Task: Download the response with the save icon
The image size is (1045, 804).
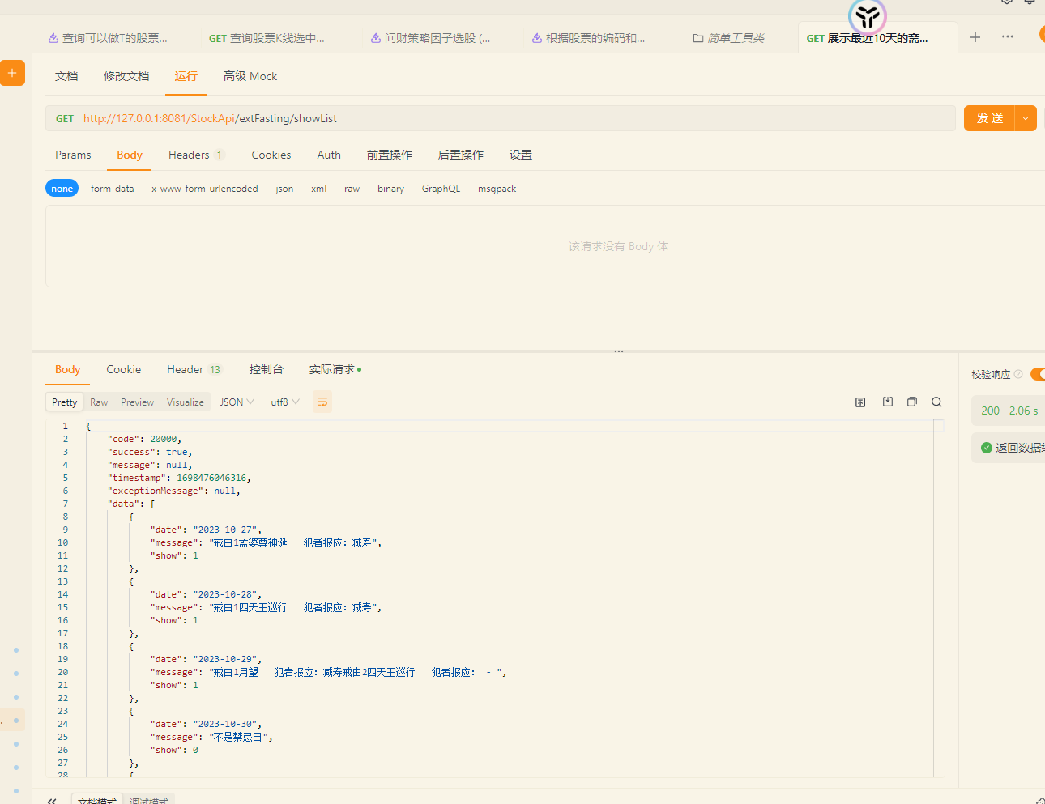Action: click(888, 402)
